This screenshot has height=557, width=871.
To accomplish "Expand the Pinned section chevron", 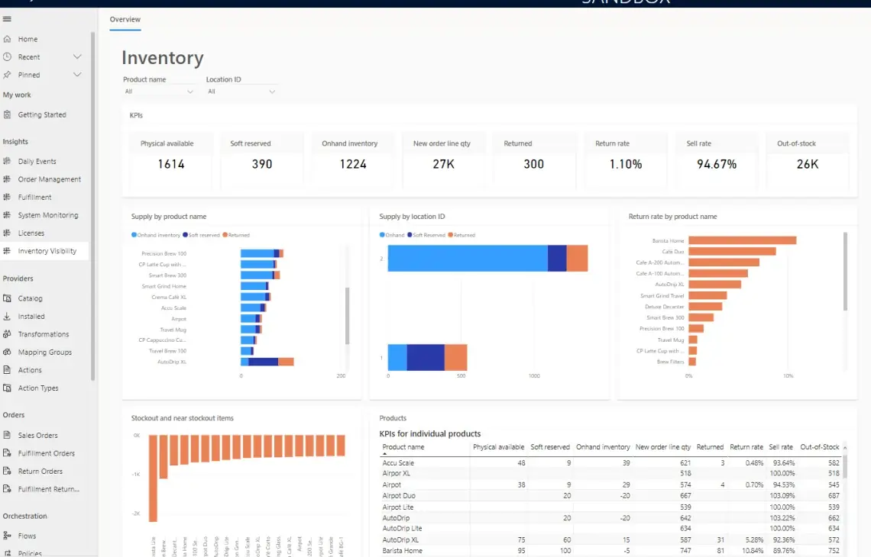I will point(77,74).
